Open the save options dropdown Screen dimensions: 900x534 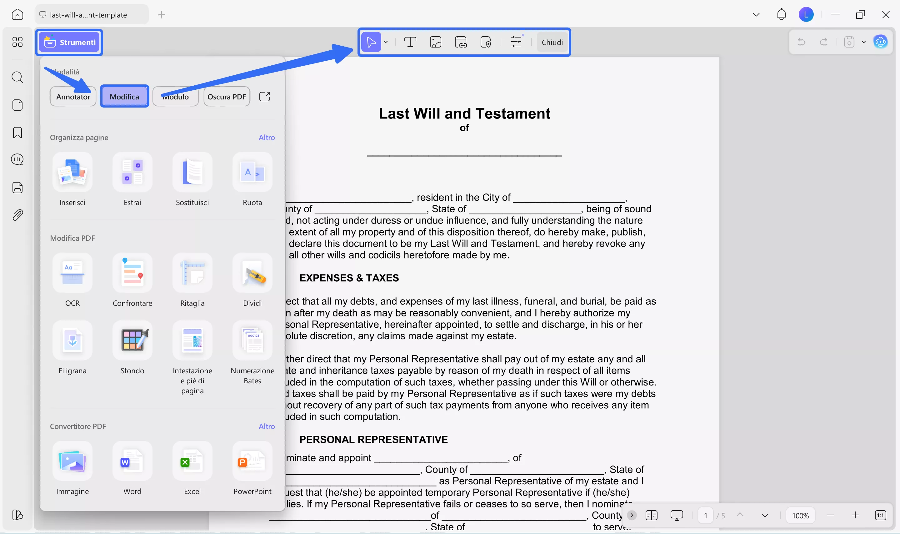(863, 42)
